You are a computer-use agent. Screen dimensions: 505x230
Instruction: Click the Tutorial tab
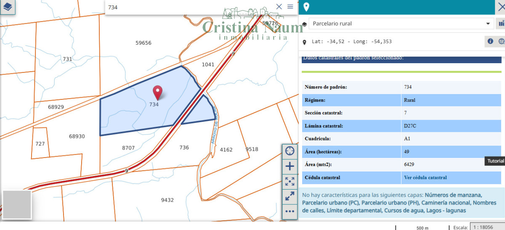pos(495,161)
